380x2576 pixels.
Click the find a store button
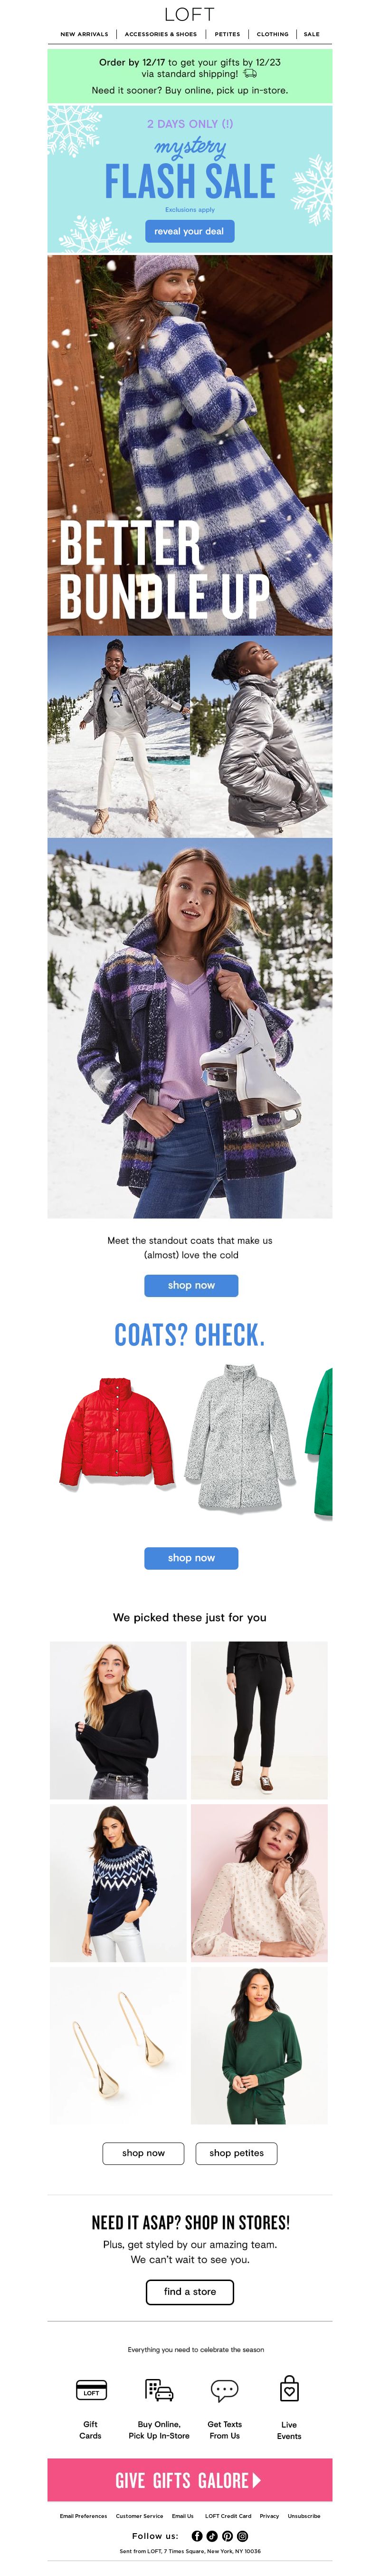point(190,2291)
